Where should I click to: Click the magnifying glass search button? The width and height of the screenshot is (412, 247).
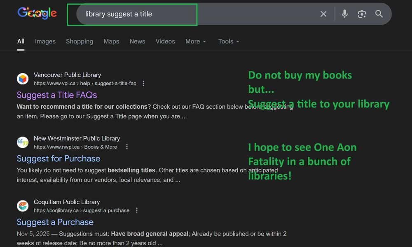pyautogui.click(x=379, y=14)
